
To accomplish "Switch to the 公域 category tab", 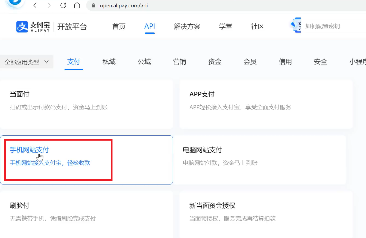I will click(144, 62).
